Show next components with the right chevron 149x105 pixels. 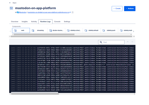click(x=134, y=31)
